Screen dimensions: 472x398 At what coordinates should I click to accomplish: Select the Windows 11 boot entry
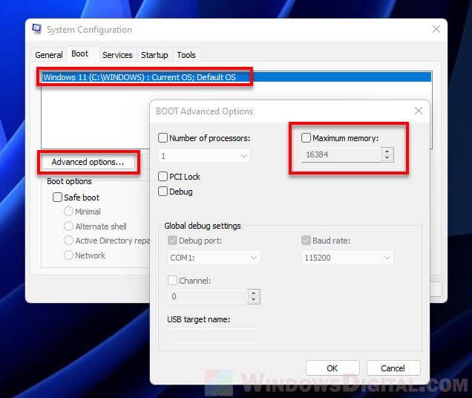[x=237, y=77]
